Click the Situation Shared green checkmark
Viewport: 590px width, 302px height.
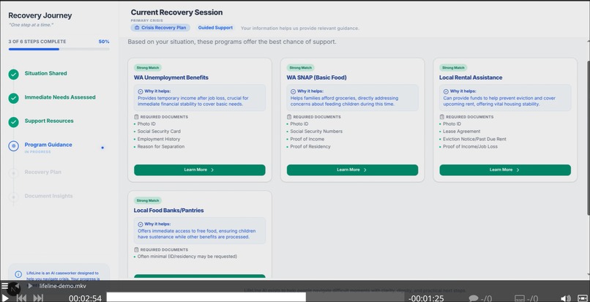click(x=14, y=75)
